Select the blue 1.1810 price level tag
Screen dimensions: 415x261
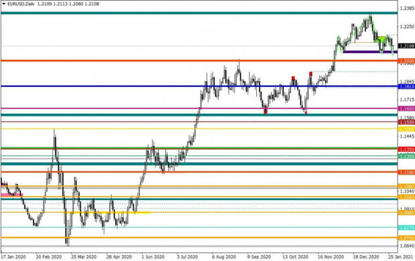(x=406, y=86)
